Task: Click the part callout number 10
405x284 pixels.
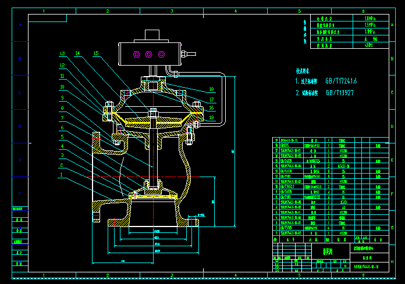Action: (62, 87)
